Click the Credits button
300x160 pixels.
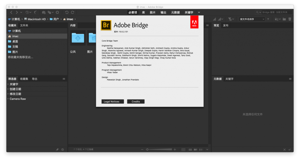[x=136, y=101]
